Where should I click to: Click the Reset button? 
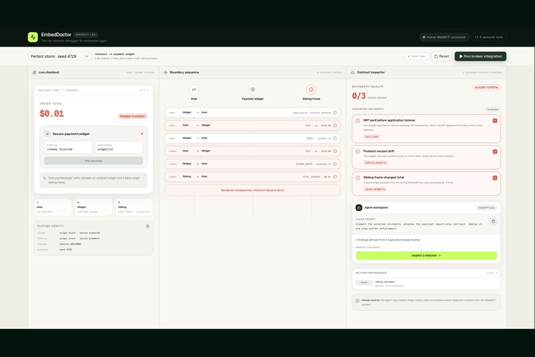point(442,57)
